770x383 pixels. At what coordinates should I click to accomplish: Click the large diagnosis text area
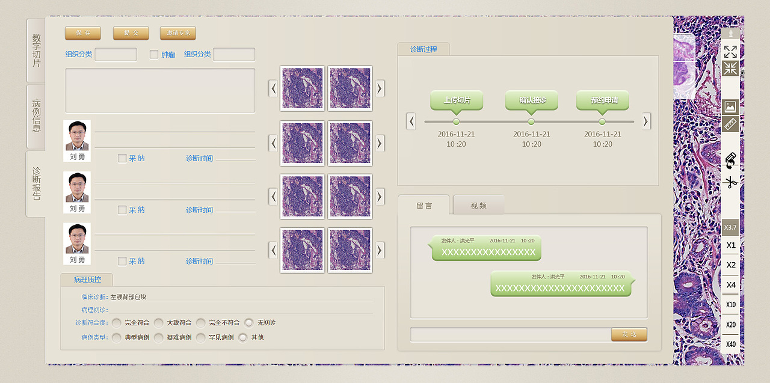click(x=160, y=91)
